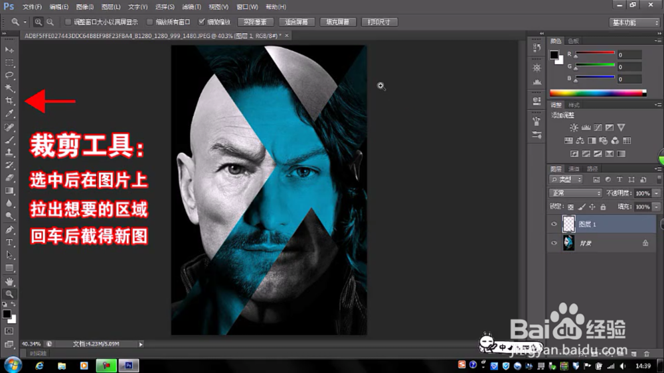Open status bar document info arrow

coord(141,345)
